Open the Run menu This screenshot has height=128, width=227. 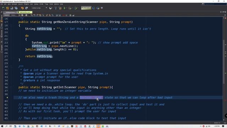(32, 4)
